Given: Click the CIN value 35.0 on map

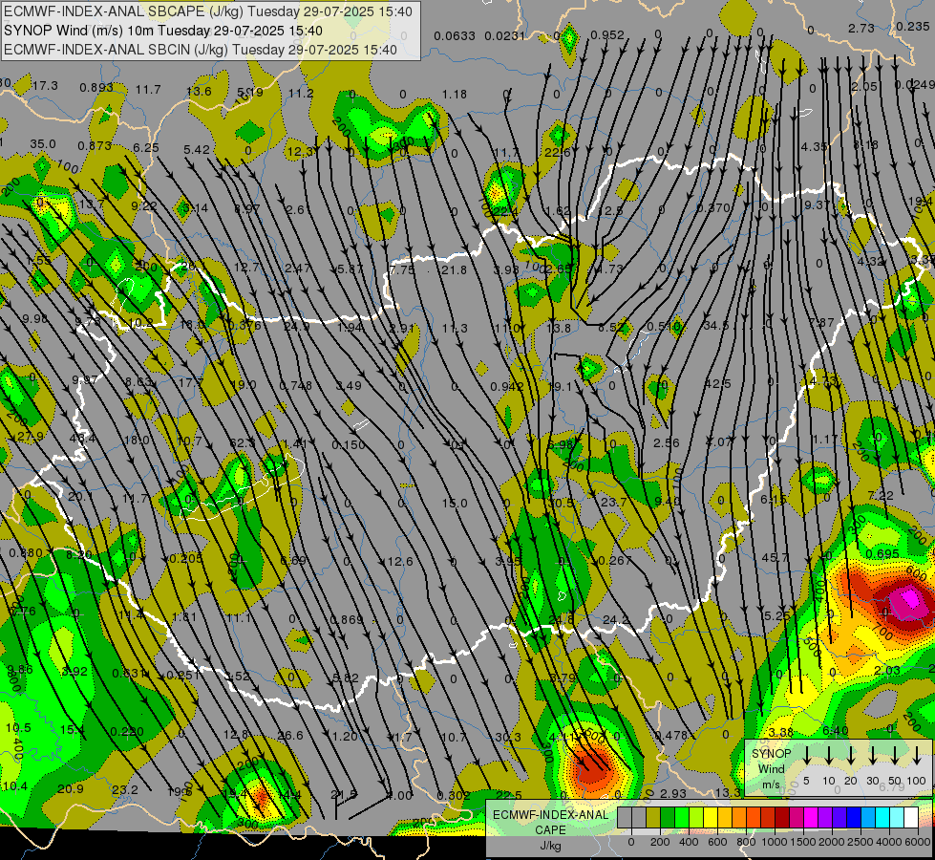Looking at the screenshot, I should pyautogui.click(x=42, y=144).
